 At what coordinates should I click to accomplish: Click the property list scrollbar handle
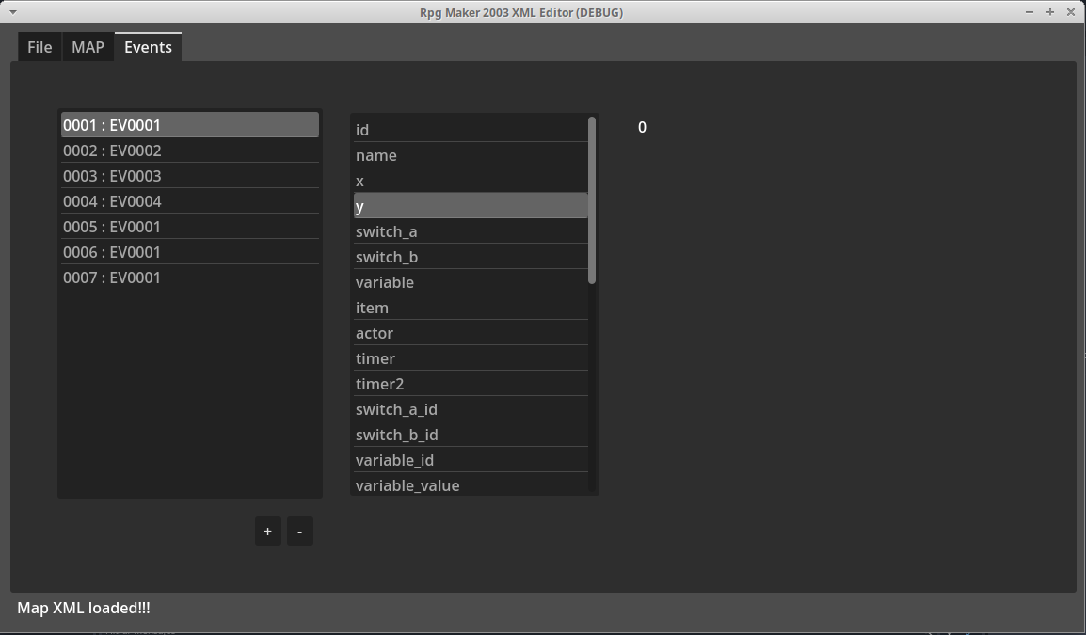(x=592, y=200)
